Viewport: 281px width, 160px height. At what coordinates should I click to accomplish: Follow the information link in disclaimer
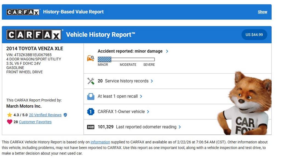[100, 142]
